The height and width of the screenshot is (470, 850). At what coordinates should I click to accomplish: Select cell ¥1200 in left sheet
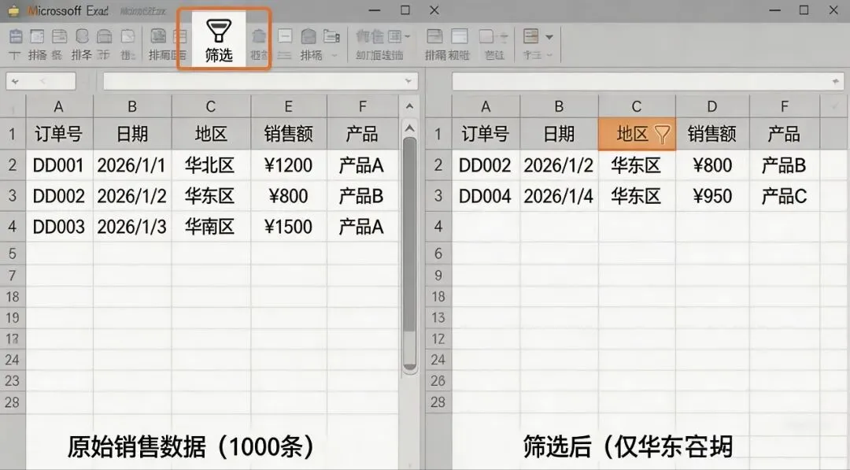pos(288,165)
